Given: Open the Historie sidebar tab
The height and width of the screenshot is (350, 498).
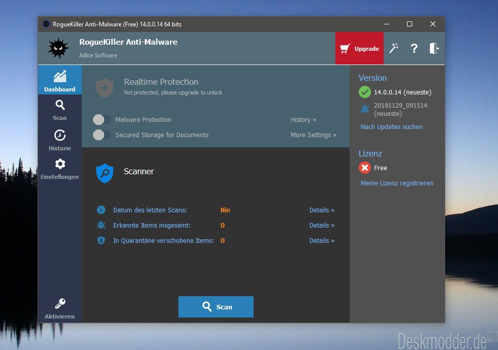Looking at the screenshot, I should coord(60,140).
